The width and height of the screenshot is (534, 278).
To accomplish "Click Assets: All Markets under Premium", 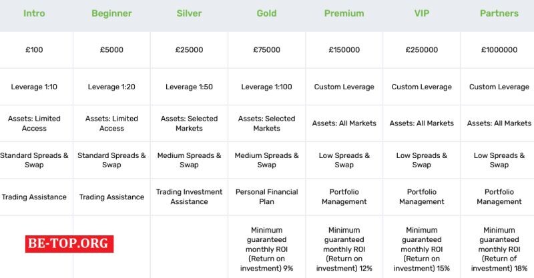I will 344,123.
